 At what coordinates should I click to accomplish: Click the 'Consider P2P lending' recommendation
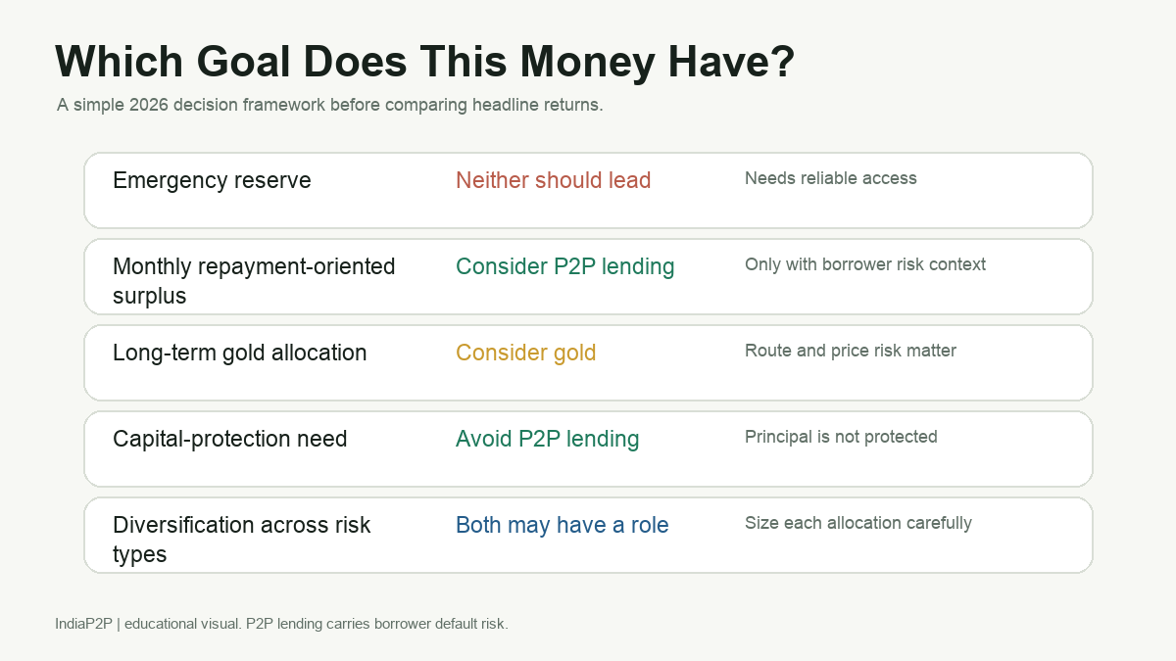[x=565, y=266]
